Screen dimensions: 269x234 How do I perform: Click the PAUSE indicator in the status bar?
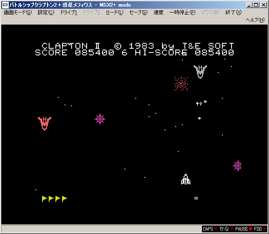coord(242,229)
